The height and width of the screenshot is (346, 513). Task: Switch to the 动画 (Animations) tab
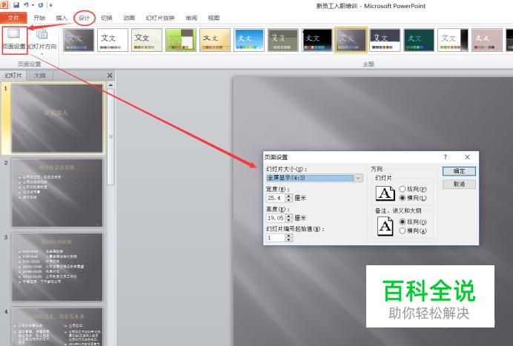[x=129, y=18]
